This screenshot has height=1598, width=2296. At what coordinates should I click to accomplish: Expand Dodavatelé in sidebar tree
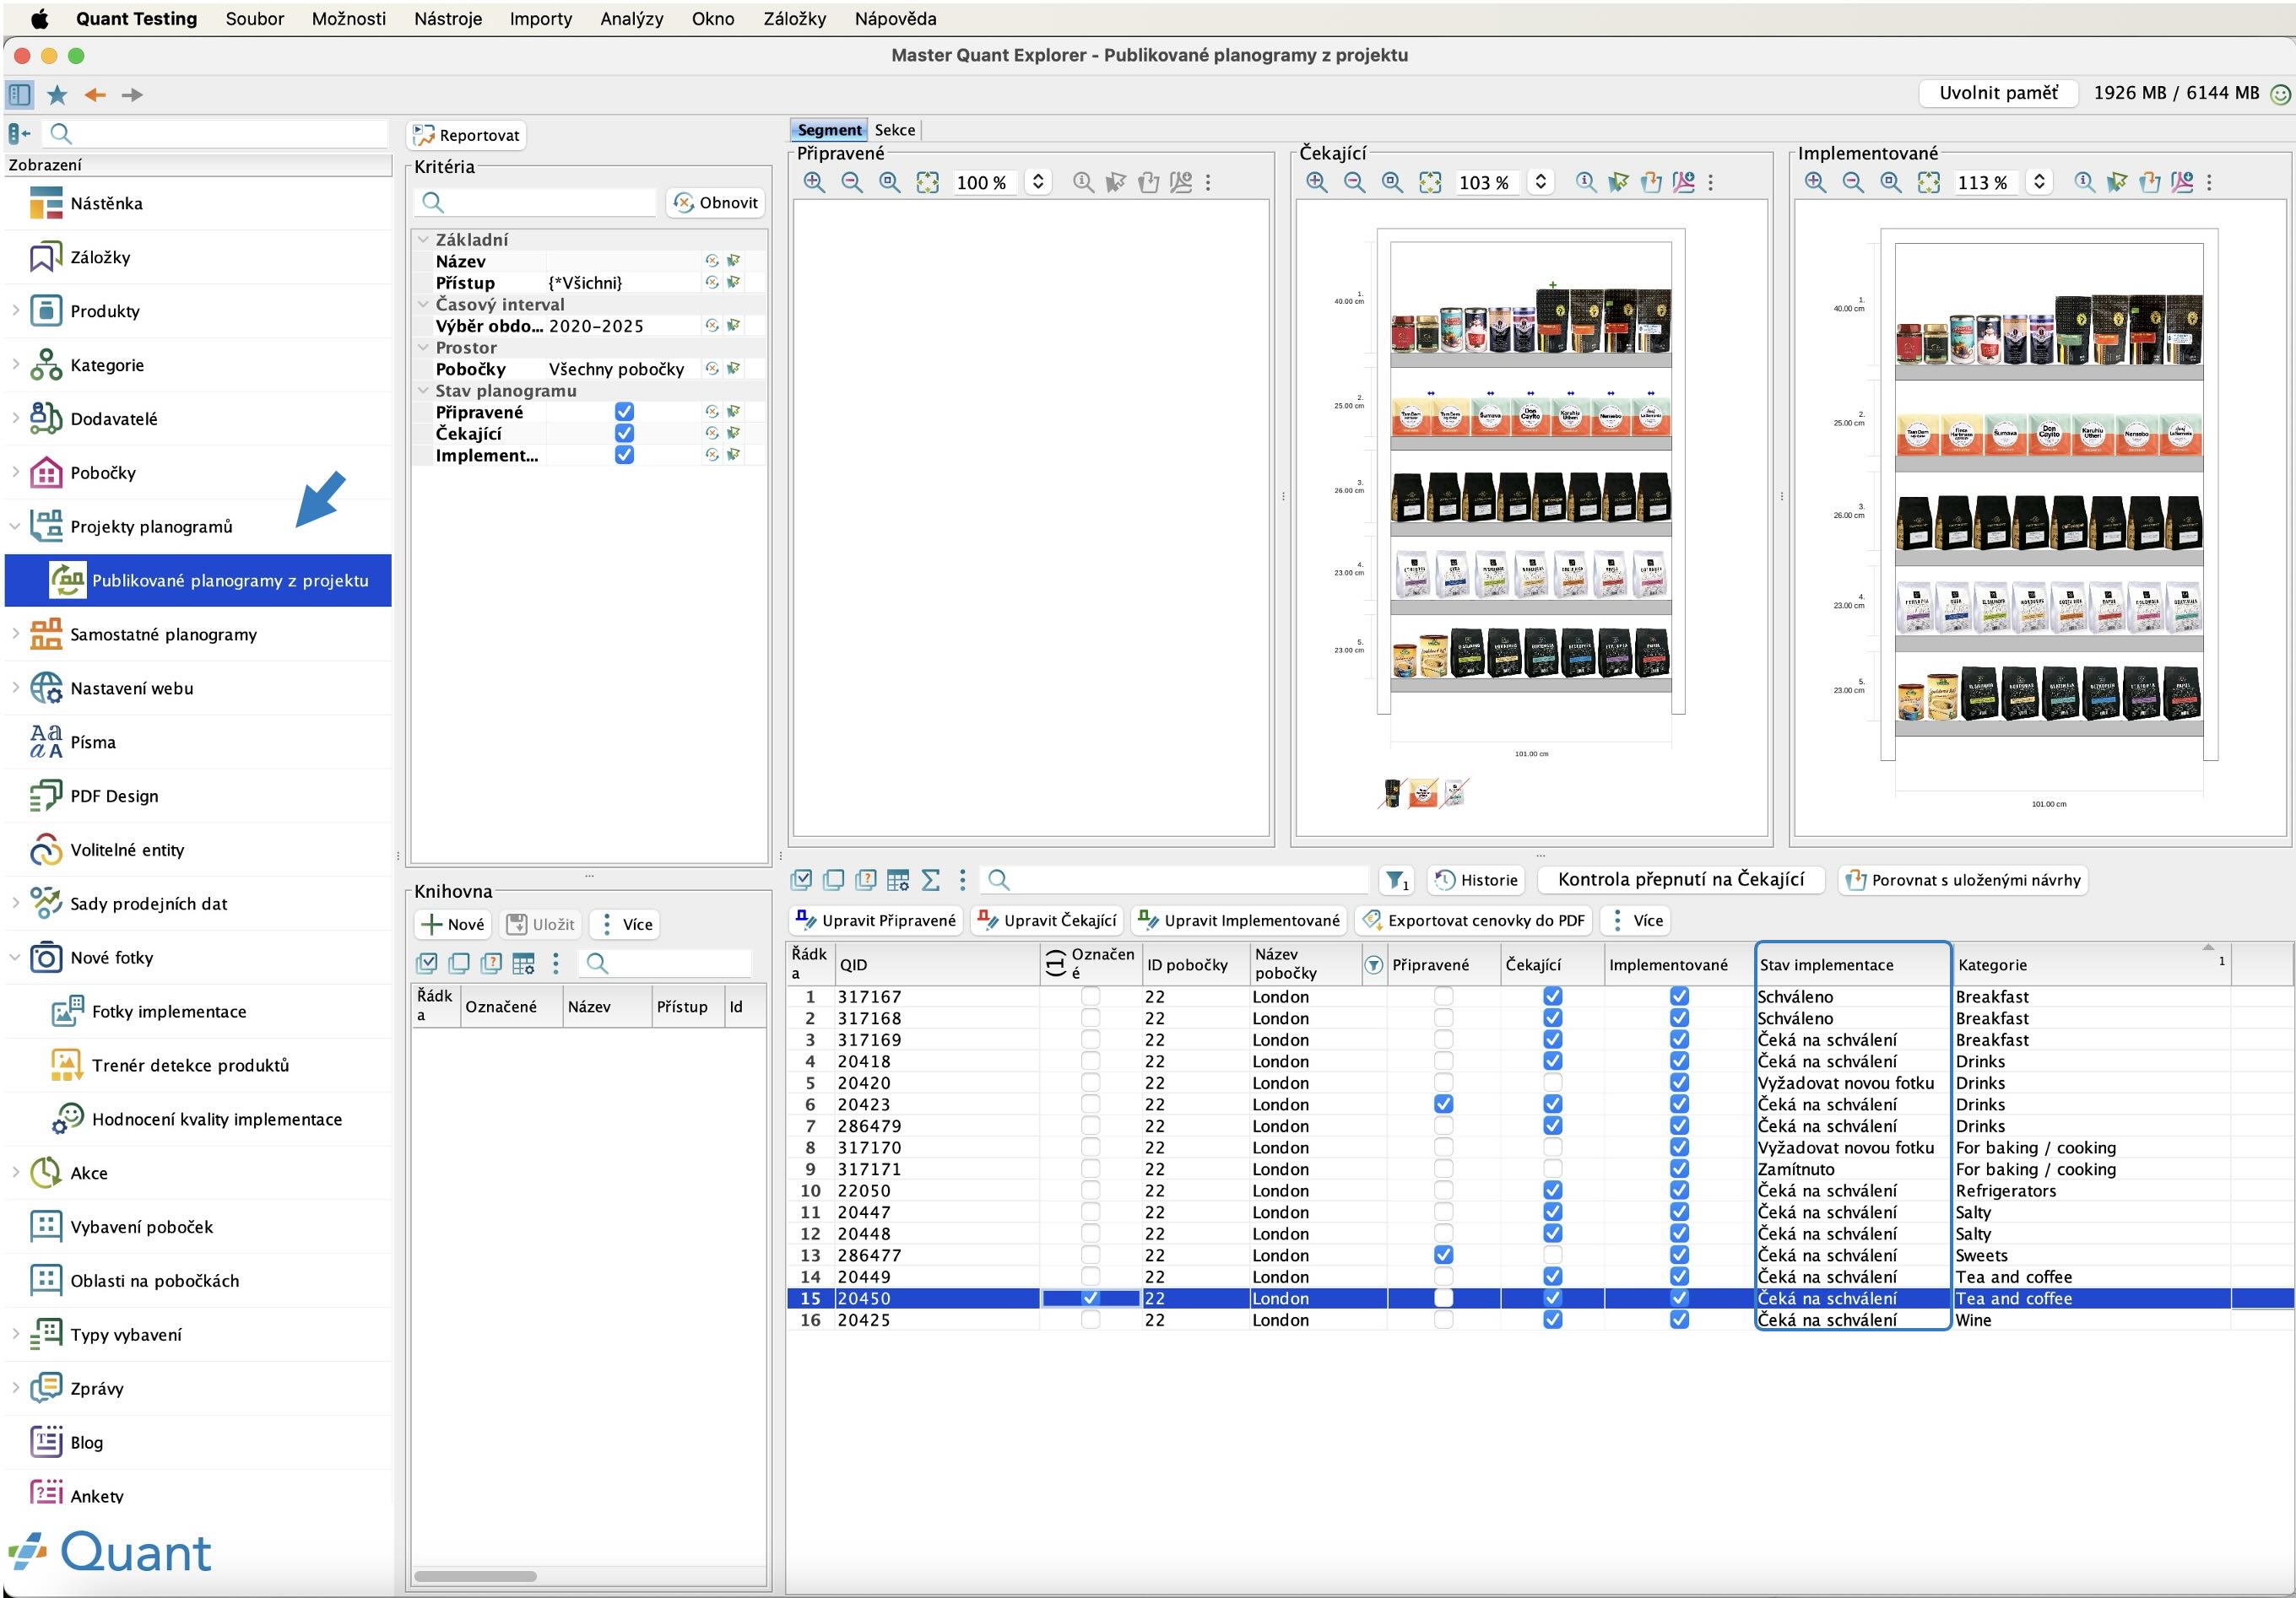click(x=15, y=418)
